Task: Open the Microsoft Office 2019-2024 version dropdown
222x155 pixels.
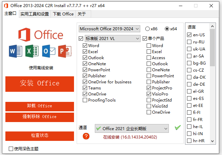Action: coord(109,29)
